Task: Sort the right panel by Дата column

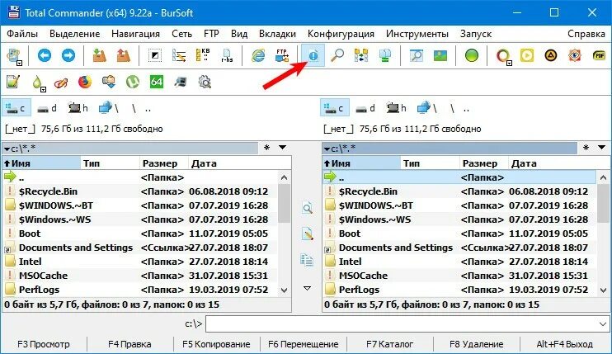Action: click(x=552, y=163)
